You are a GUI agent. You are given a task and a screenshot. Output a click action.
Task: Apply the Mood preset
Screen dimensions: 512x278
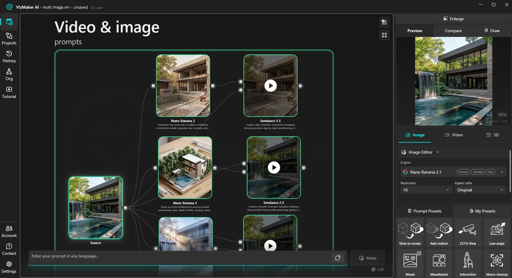410,263
